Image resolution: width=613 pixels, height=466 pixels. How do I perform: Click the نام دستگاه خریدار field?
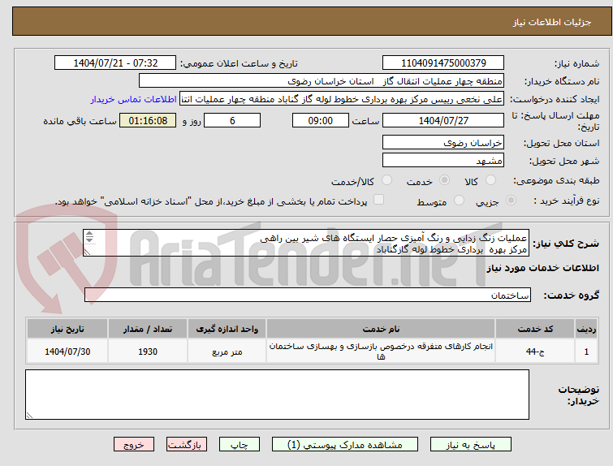point(322,81)
